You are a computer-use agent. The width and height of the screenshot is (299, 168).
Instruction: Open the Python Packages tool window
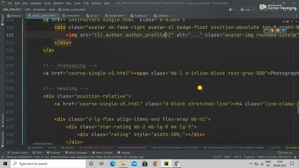pyautogui.click(x=76, y=153)
